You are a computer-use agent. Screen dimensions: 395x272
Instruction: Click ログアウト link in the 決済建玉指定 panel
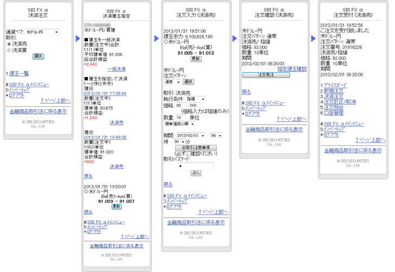[94, 232]
